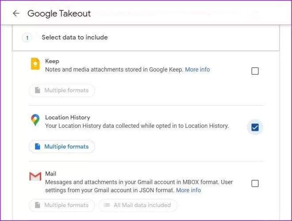This screenshot has width=292, height=221.
Task: Select the Keep product title
Action: pyautogui.click(x=52, y=61)
